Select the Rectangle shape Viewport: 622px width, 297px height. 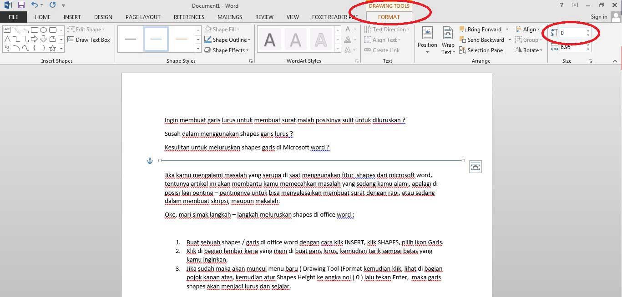34,30
